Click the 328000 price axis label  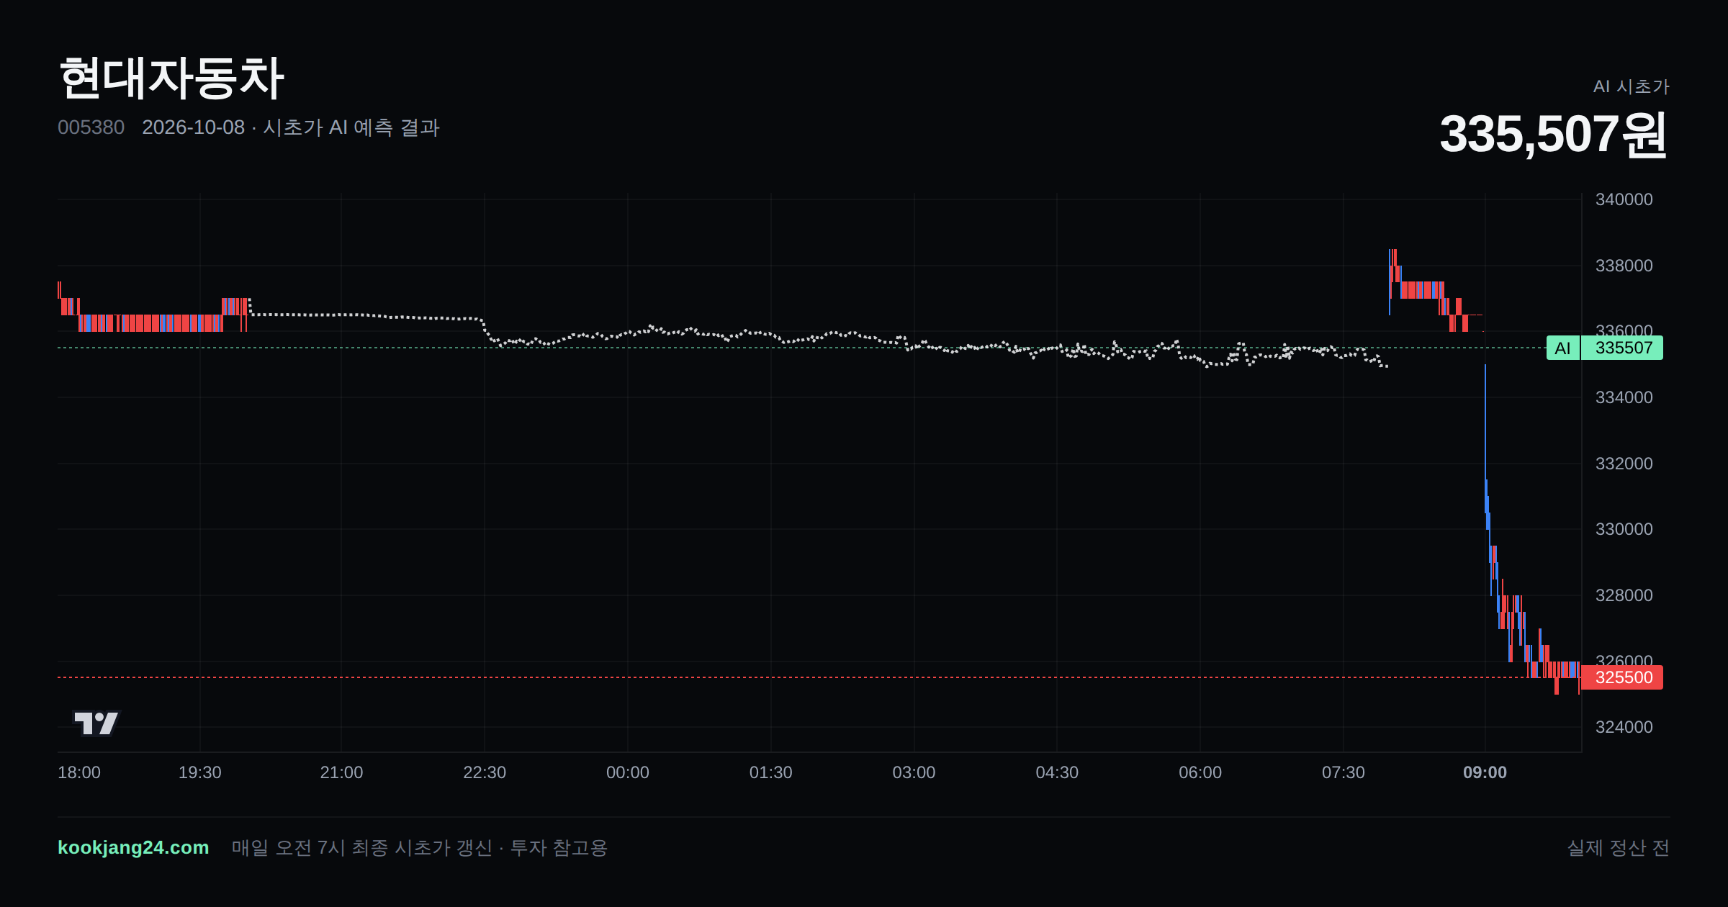tap(1624, 595)
